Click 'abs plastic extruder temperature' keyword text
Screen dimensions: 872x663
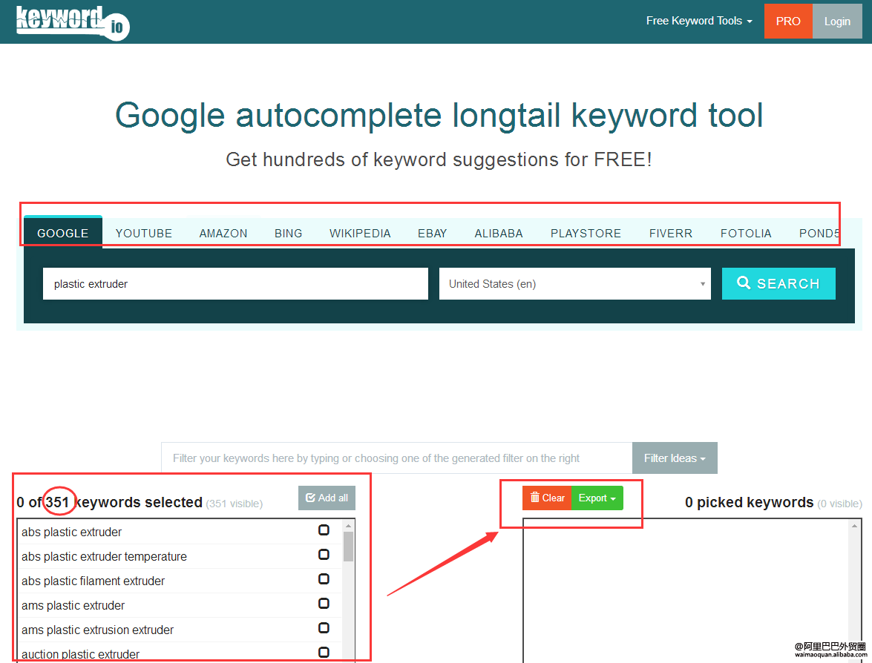(104, 556)
